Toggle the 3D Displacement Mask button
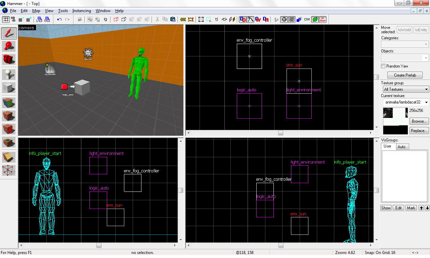This screenshot has width=430, height=258. 250,19
